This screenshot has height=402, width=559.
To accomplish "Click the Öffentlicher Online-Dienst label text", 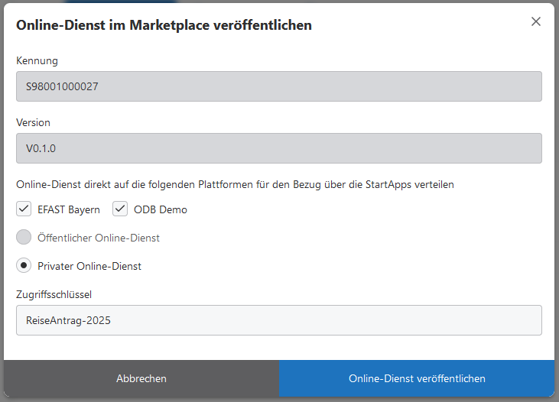I will (98, 238).
